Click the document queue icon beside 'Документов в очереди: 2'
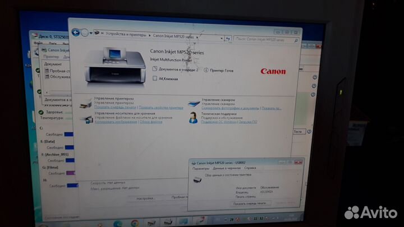 click(154, 69)
